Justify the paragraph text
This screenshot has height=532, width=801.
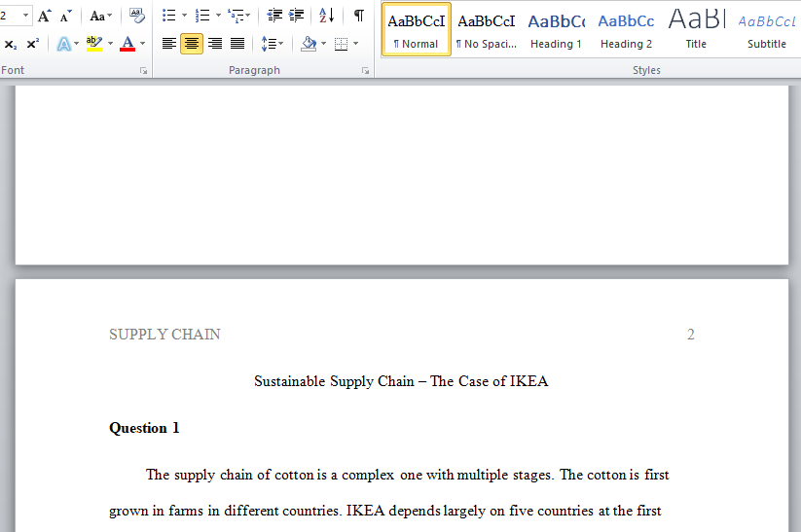pyautogui.click(x=237, y=44)
